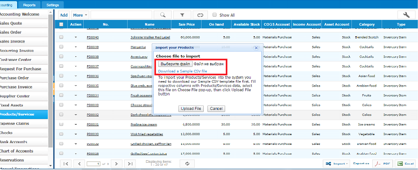
Task: Switch to the Reports tab
Action: click(x=29, y=5)
